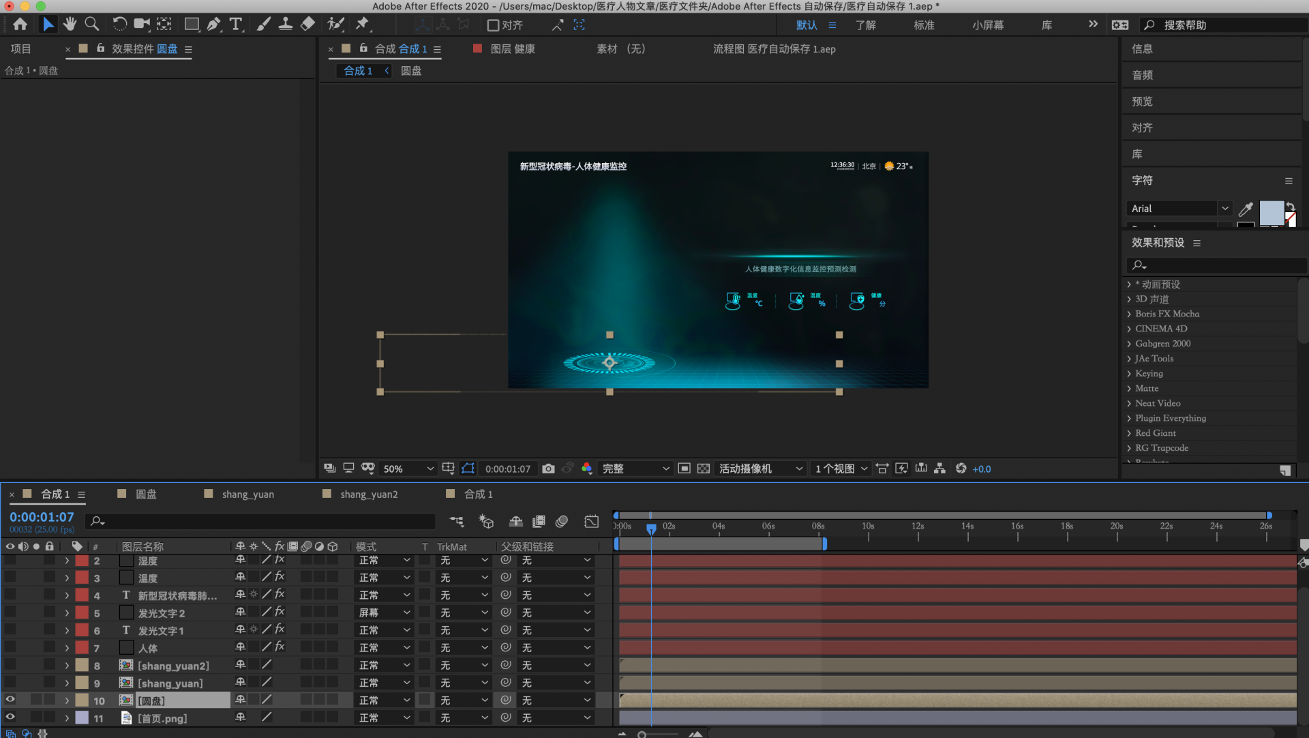Viewport: 1309px width, 738px height.
Task: Click the reset exposure icon
Action: 961,469
